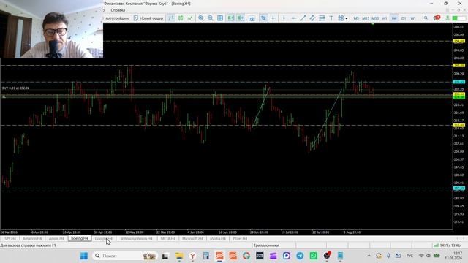468x263 pixels.
Task: Open the Windows Start menu
Action: (x=84, y=256)
